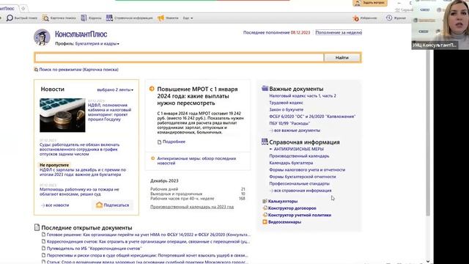Viewport: 469px width, 264px height.
Task: Open ФСБУ 6/2020 "ОС" и 26/2020 link
Action: tap(312, 117)
